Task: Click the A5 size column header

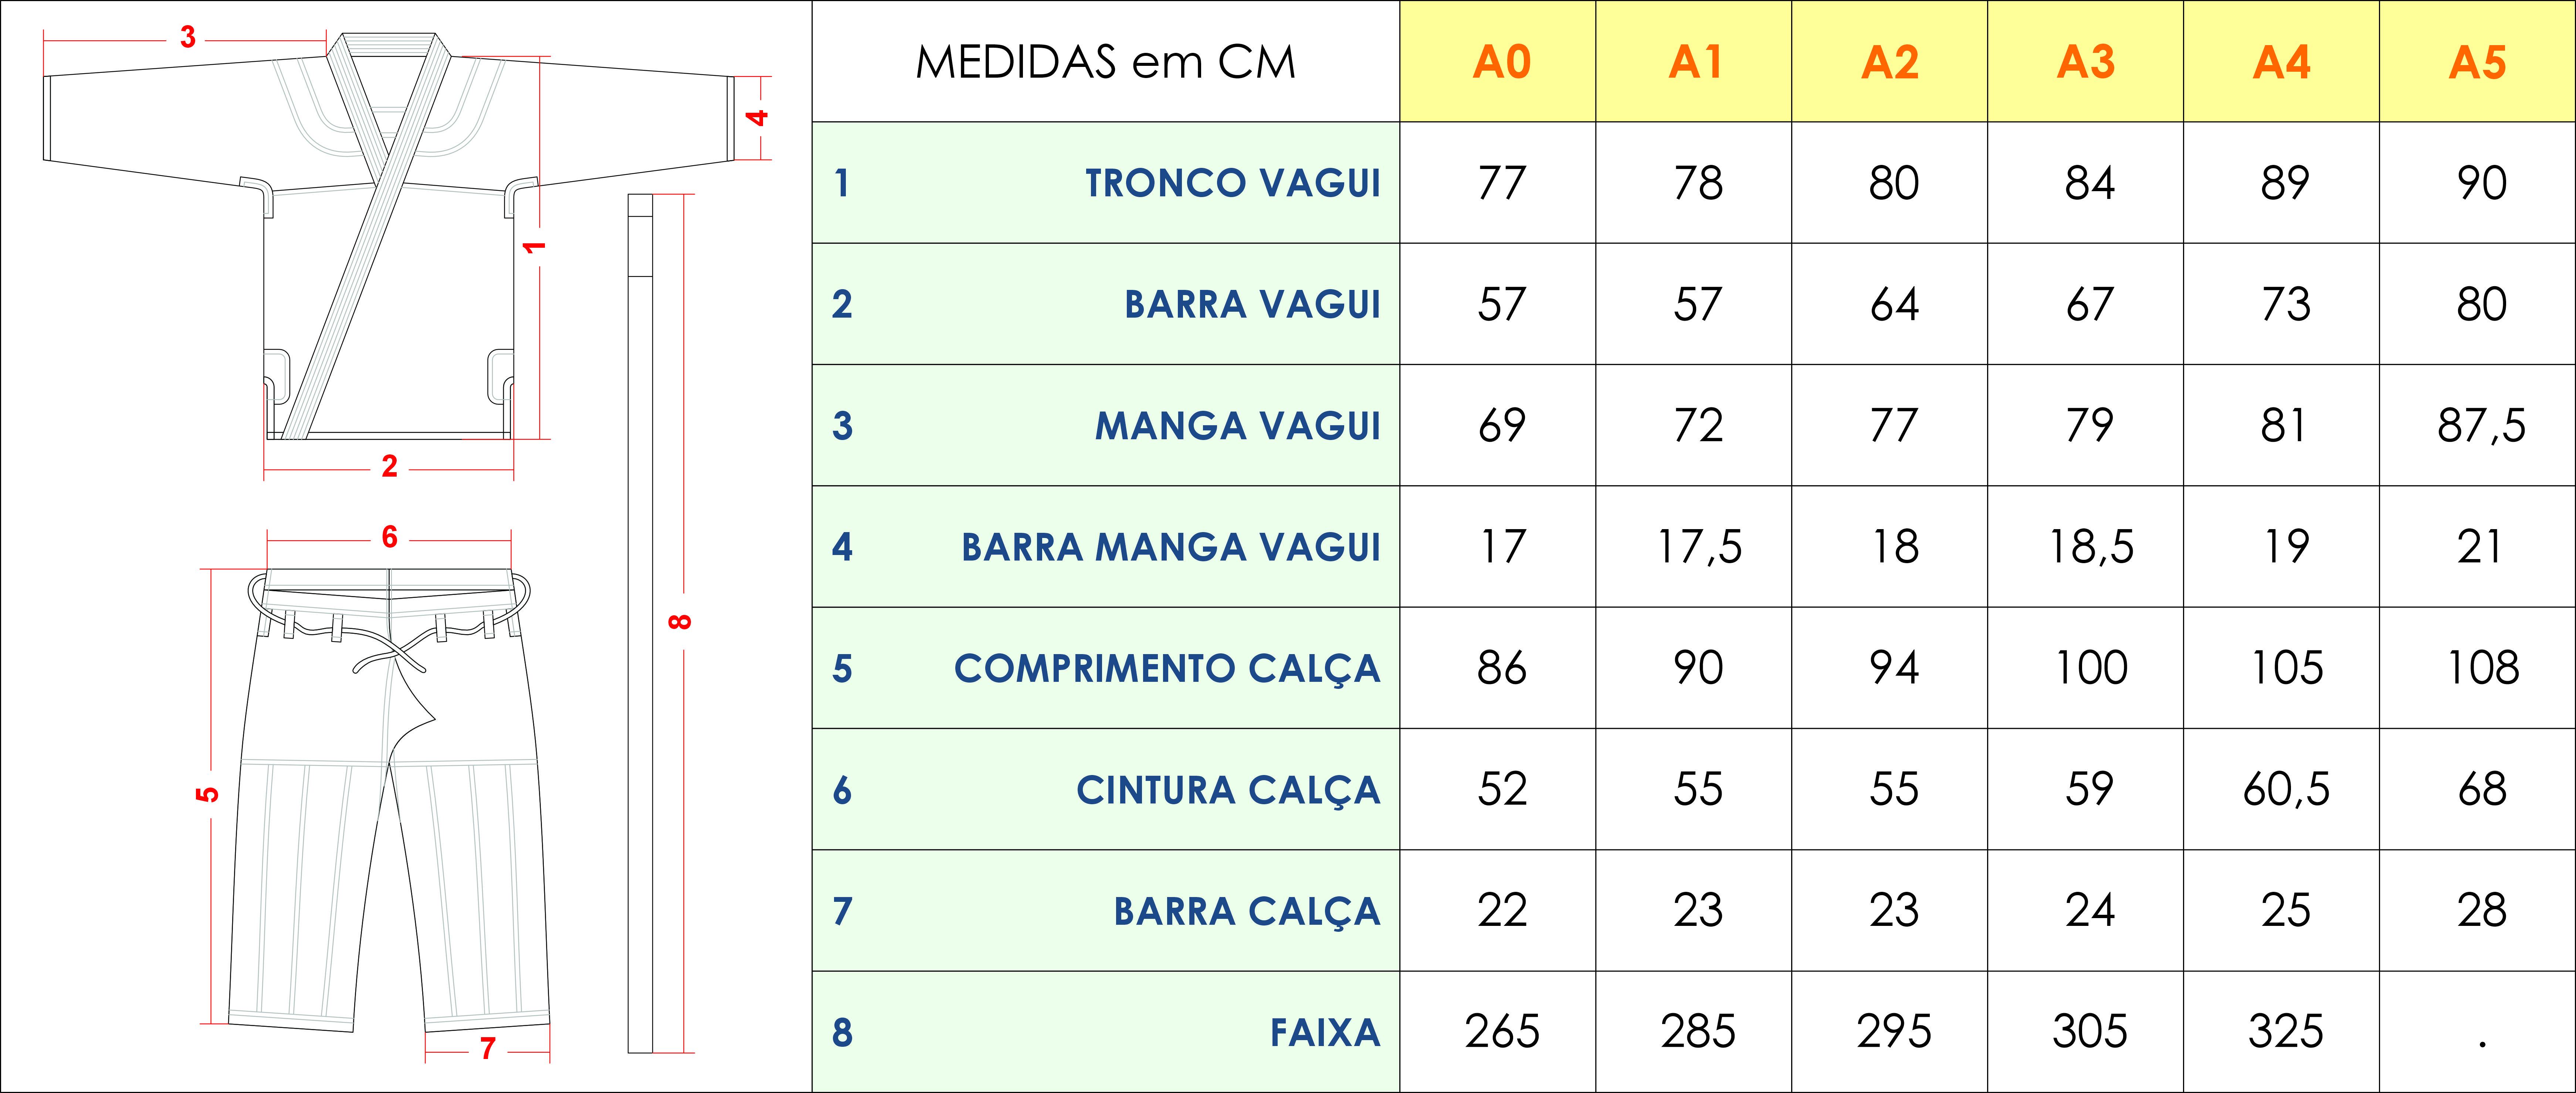Action: coord(2478,62)
